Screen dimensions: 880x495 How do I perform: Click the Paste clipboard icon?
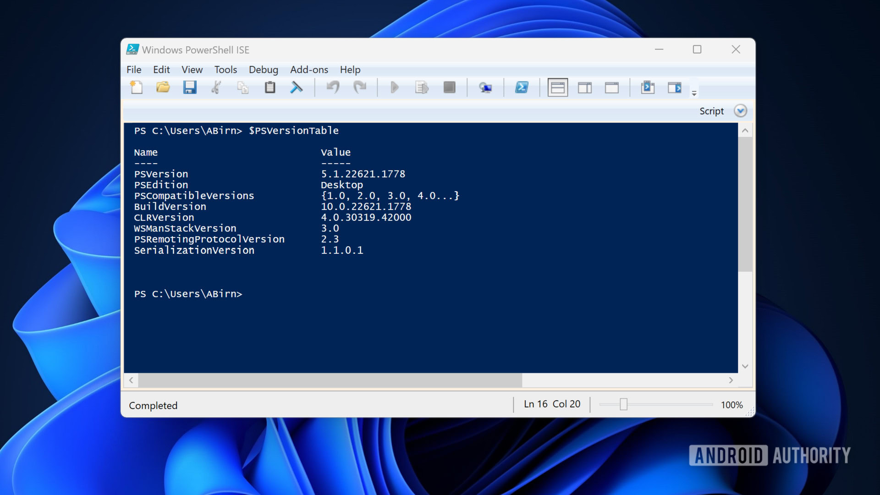point(270,87)
